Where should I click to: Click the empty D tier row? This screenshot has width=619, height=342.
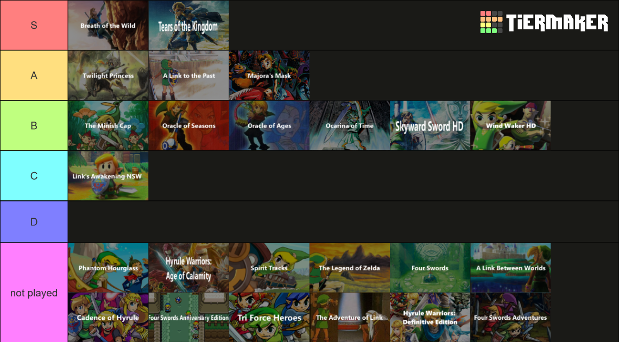(342, 222)
